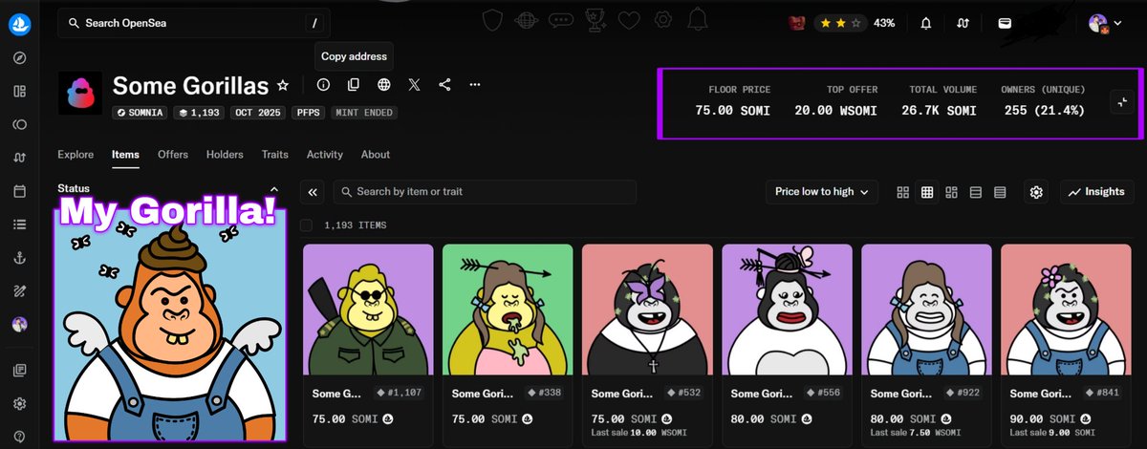The height and width of the screenshot is (449, 1147).
Task: Open the Price low to high sort dropdown
Action: click(x=822, y=192)
